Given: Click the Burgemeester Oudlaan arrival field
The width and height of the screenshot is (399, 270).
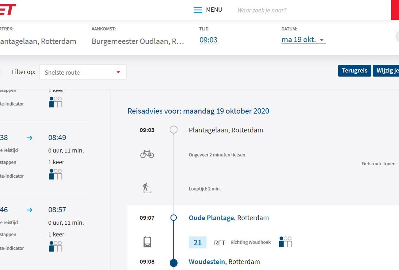Looking at the screenshot, I should 138,41.
